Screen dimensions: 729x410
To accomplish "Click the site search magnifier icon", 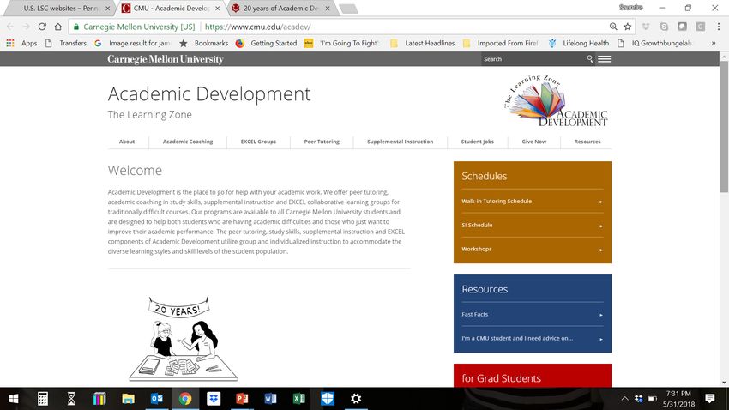I will (x=589, y=59).
